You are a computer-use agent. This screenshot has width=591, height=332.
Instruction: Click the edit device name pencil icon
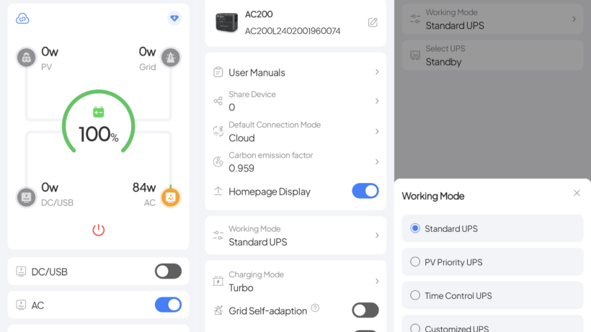click(373, 22)
